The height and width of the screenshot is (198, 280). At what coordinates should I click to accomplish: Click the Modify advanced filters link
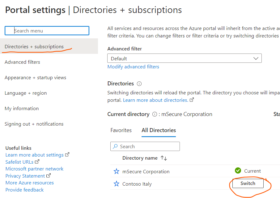133,67
